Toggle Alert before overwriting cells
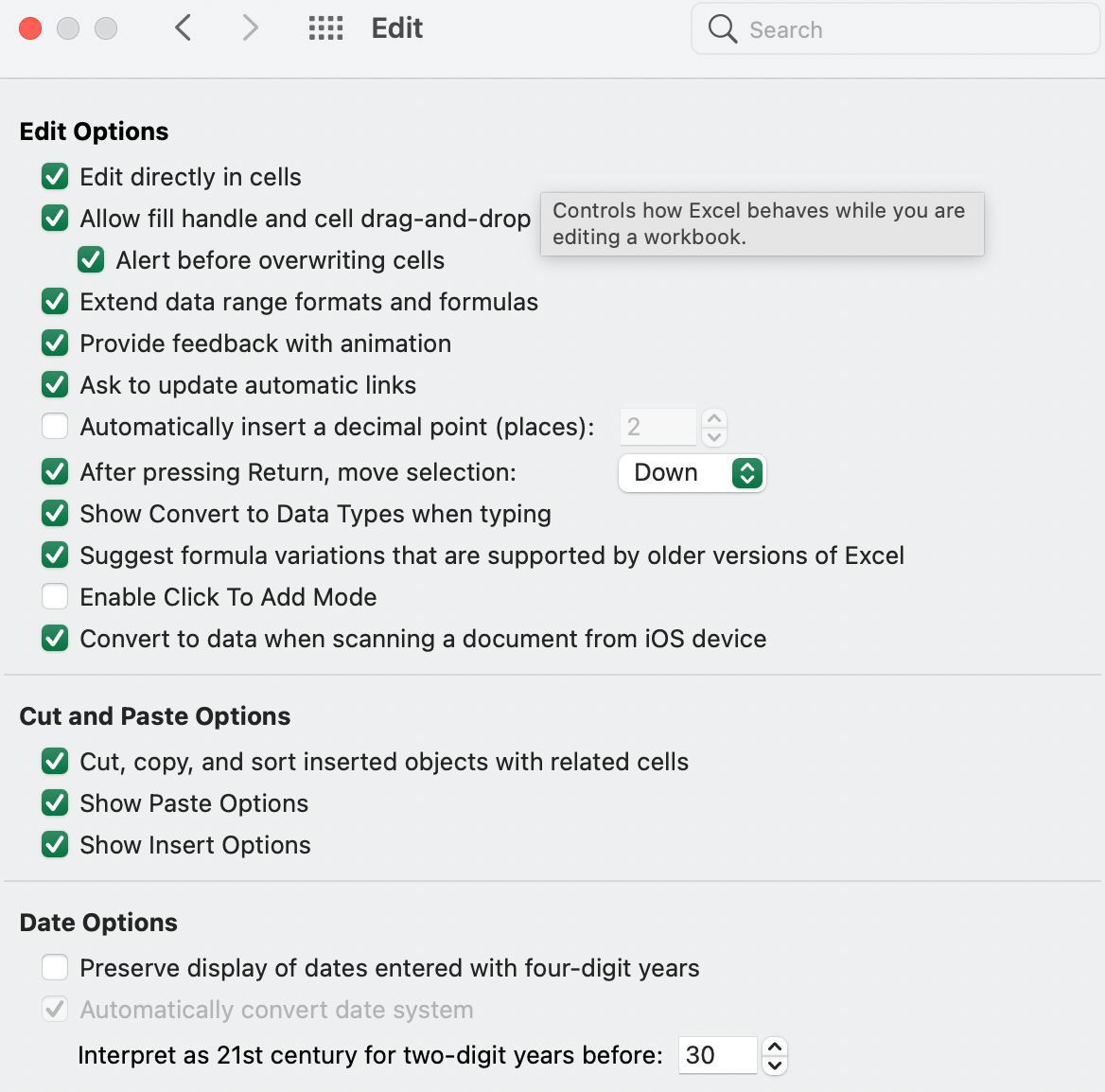 tap(91, 260)
